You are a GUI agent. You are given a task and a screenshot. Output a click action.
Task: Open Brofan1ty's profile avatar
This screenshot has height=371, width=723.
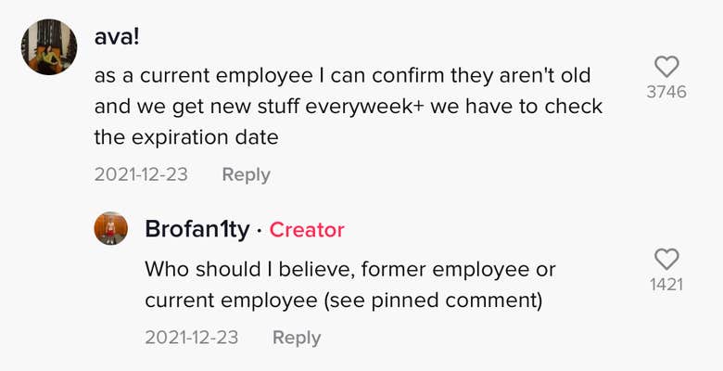point(111,228)
